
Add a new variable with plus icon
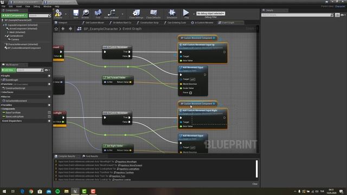pyautogui.click(x=49, y=105)
